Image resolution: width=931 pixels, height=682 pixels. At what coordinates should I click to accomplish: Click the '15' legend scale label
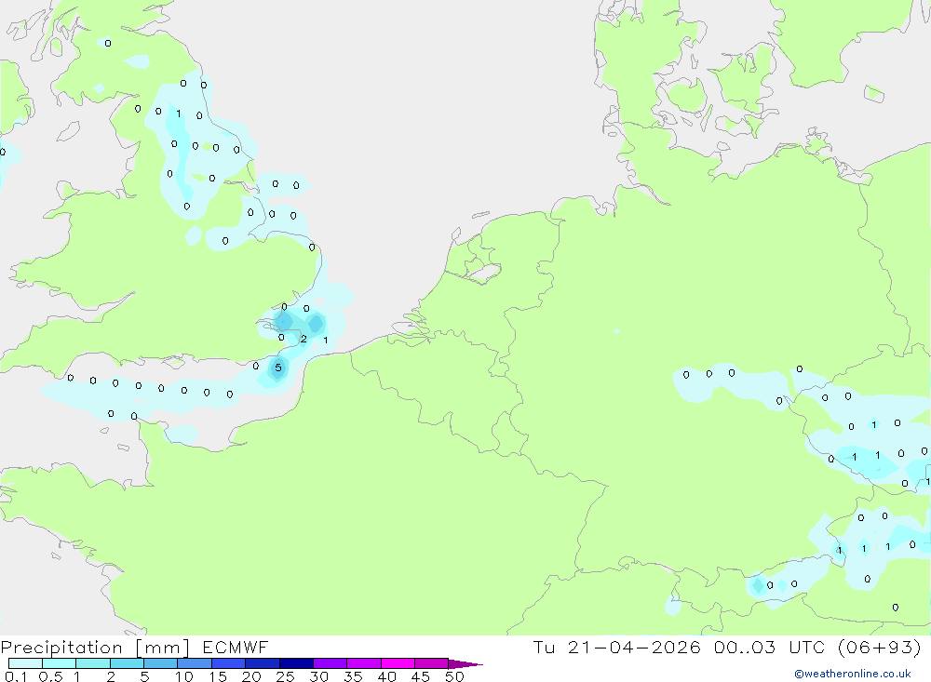218,676
